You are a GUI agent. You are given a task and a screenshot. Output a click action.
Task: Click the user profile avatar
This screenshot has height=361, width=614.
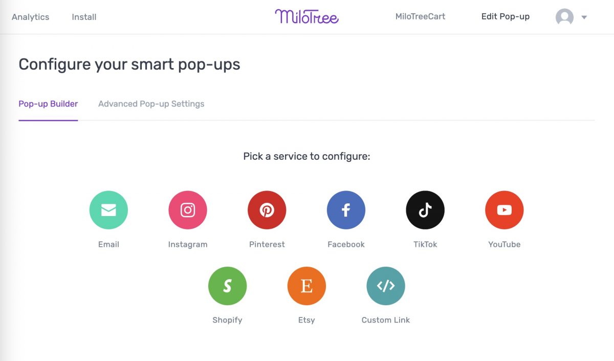(564, 17)
